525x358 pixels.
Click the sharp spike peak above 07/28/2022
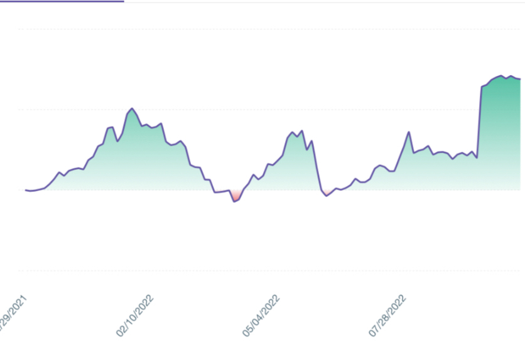pos(409,132)
